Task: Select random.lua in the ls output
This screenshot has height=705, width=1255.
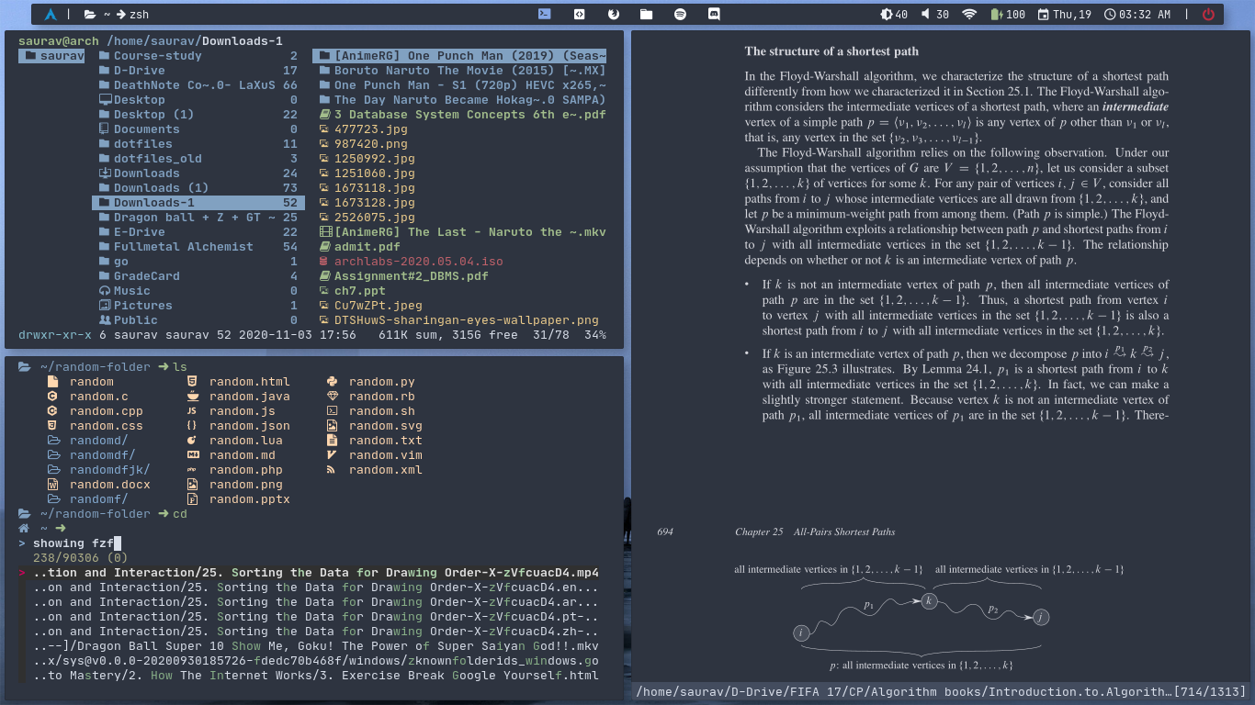Action: pyautogui.click(x=246, y=441)
